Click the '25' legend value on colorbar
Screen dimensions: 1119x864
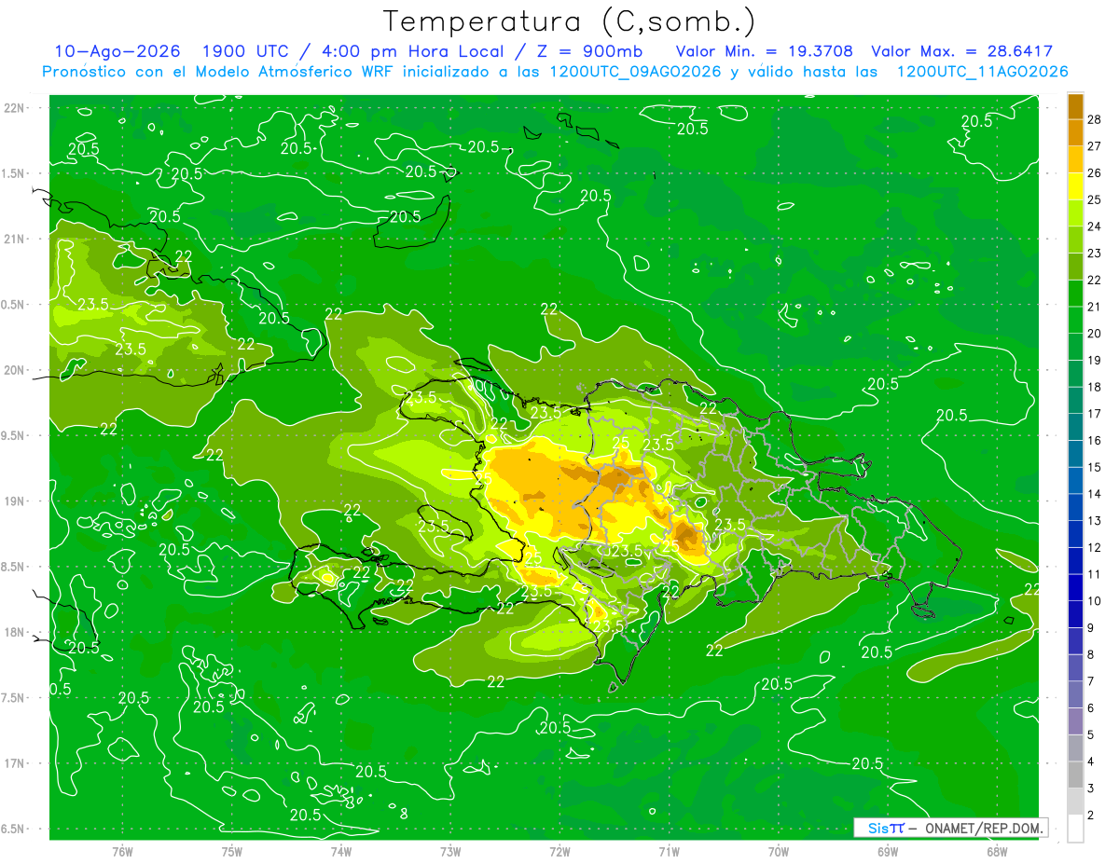(x=1094, y=200)
